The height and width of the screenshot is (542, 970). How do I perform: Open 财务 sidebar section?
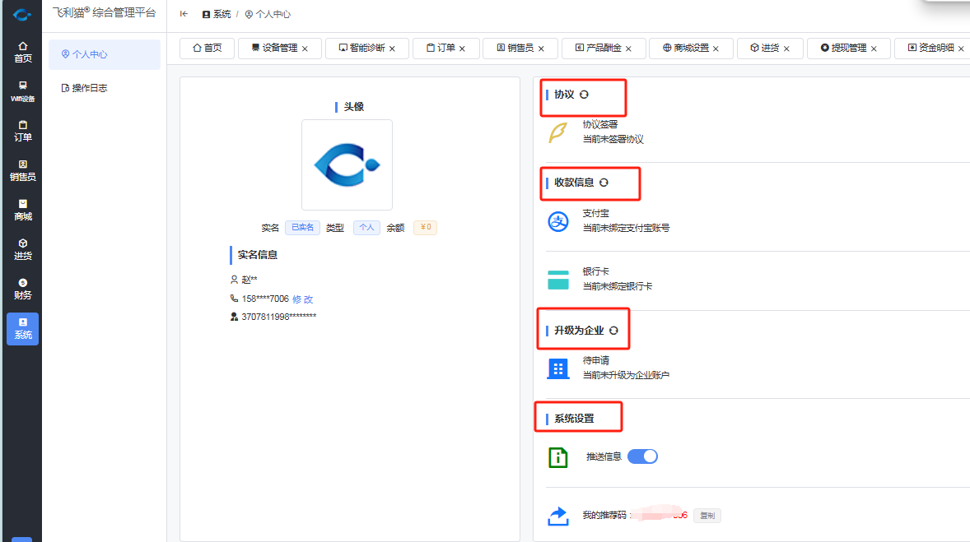pyautogui.click(x=22, y=289)
